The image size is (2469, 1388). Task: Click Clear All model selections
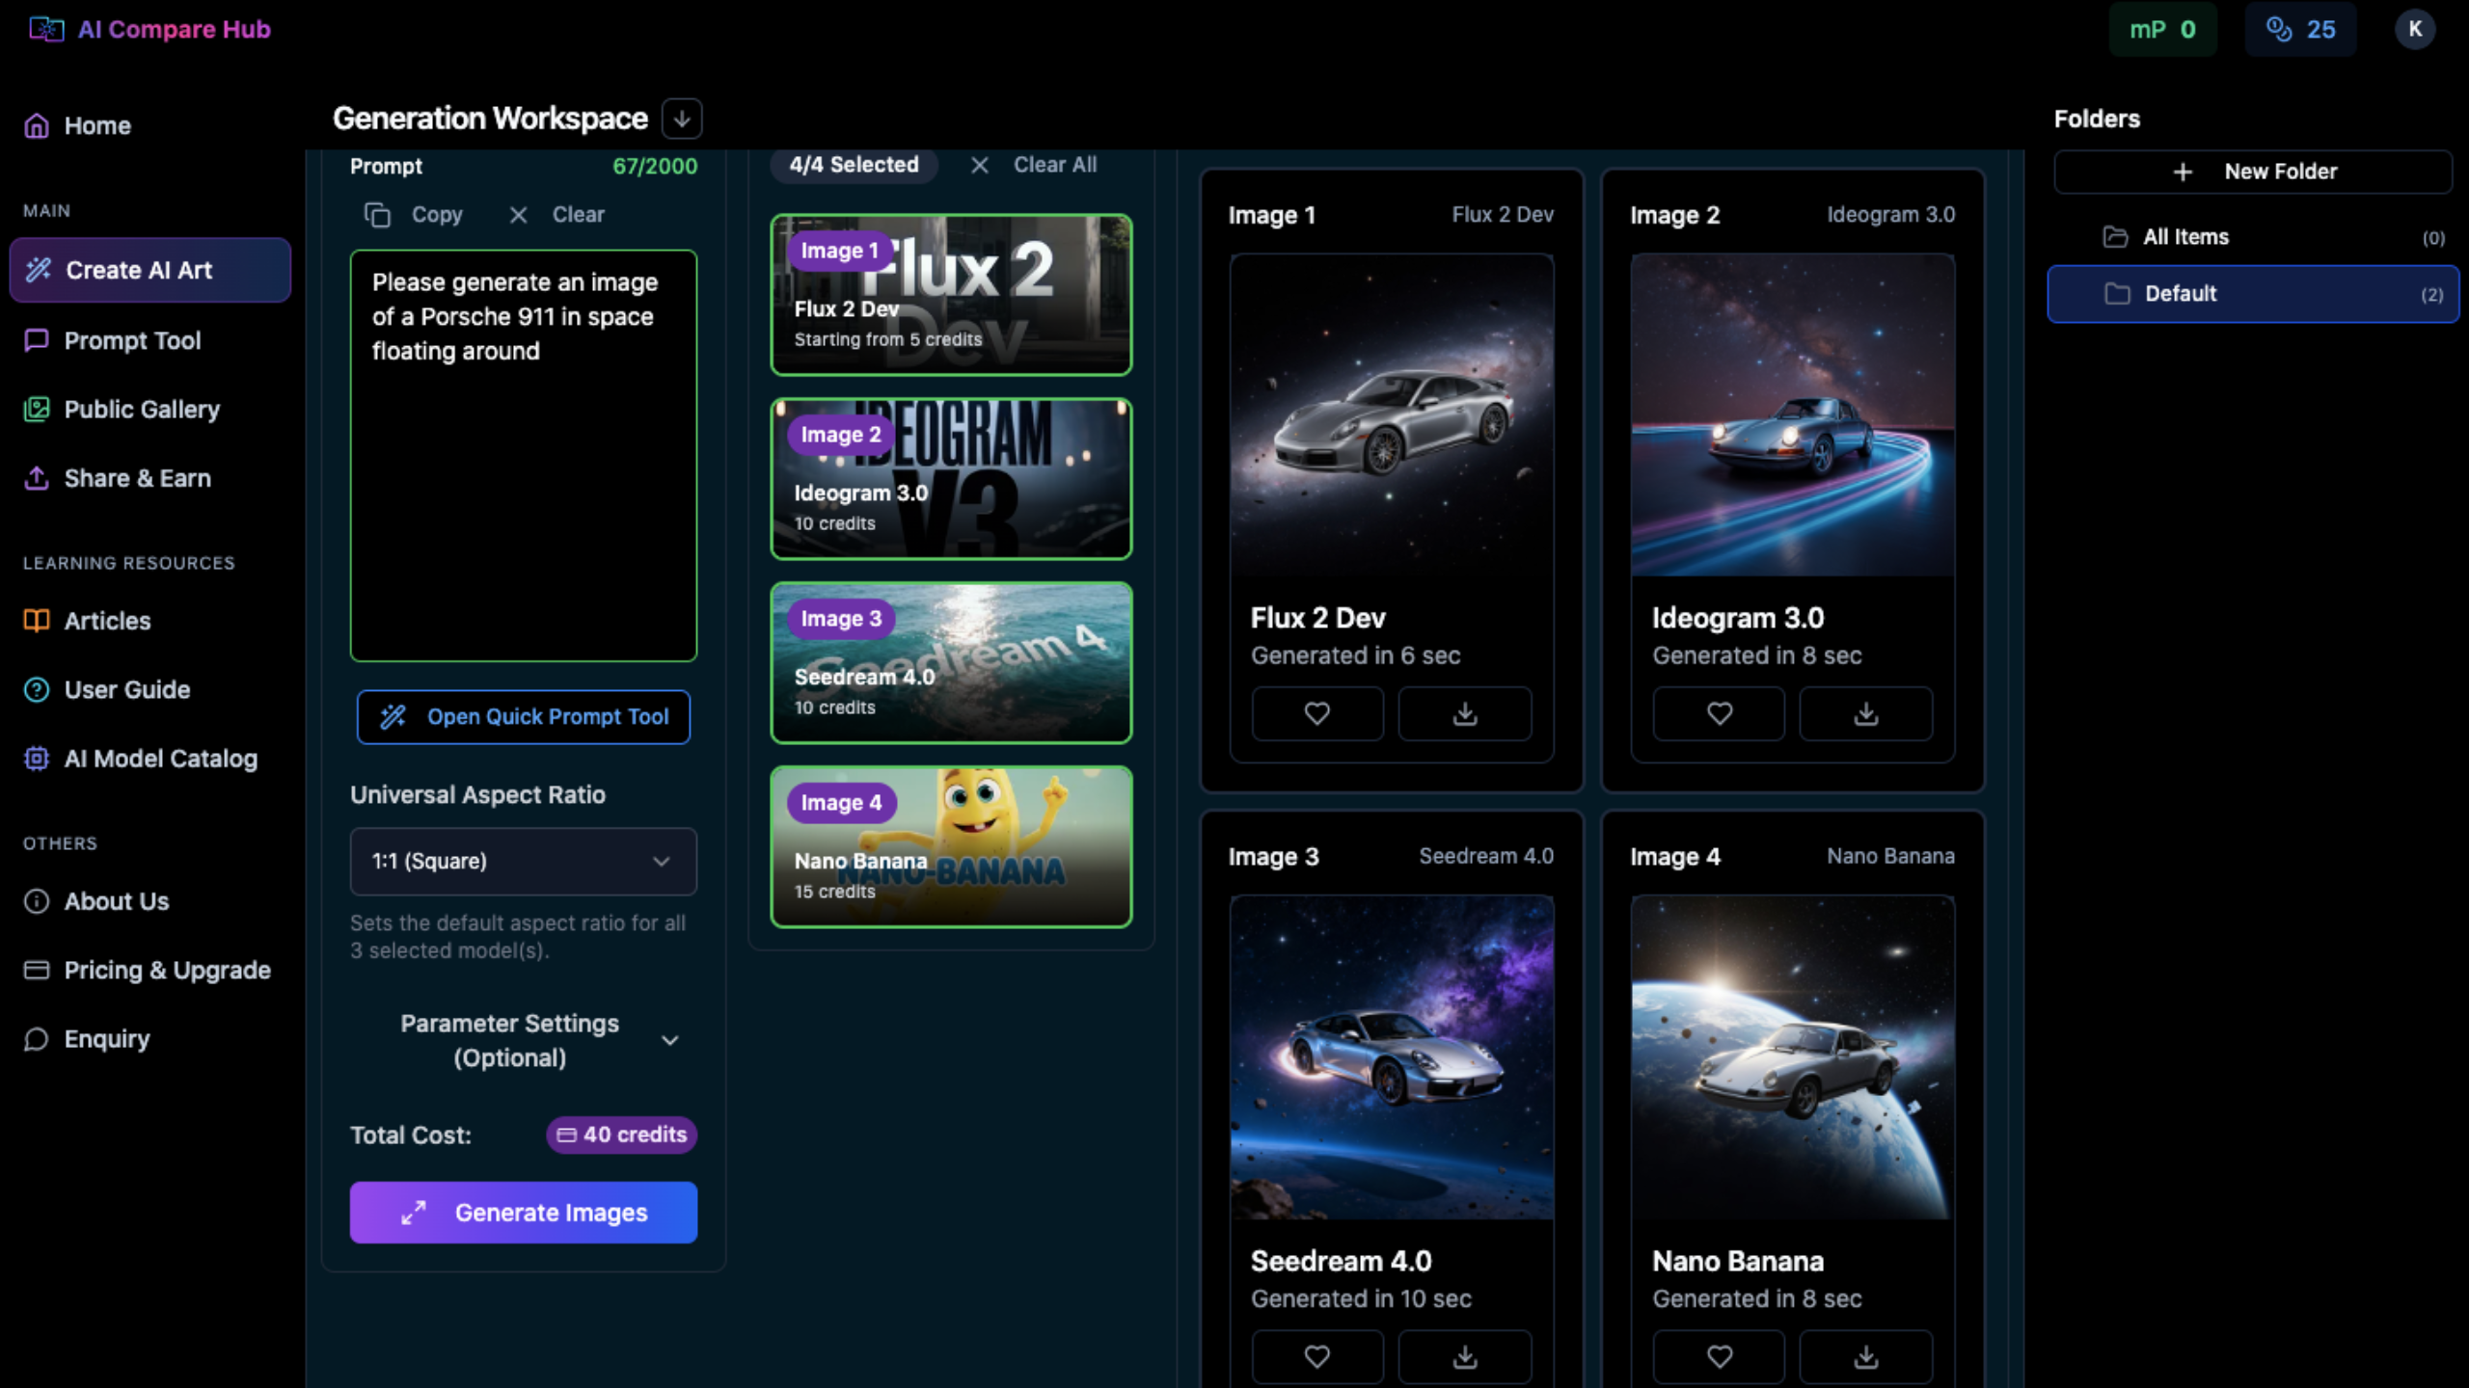[x=1033, y=165]
